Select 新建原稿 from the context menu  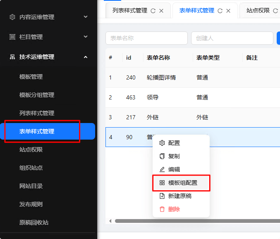tap(179, 196)
